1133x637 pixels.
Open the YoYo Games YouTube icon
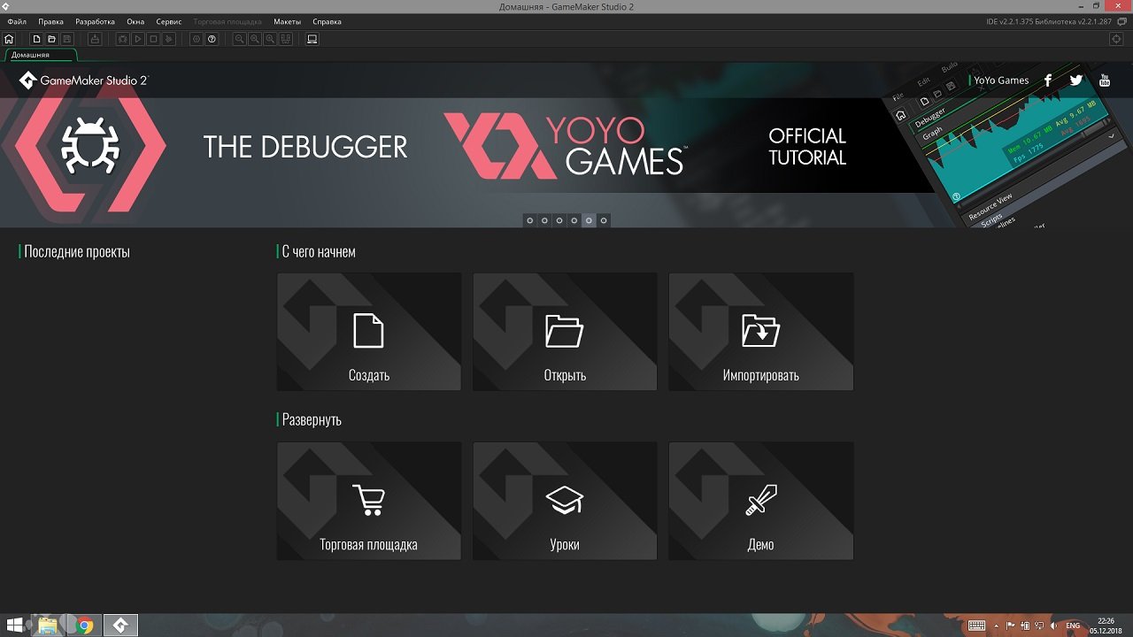pos(1104,81)
